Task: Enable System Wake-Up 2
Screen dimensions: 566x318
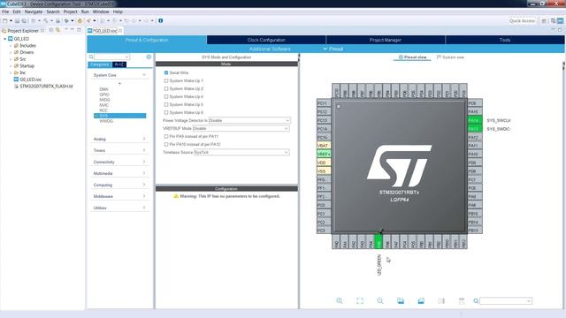Action: click(x=166, y=88)
